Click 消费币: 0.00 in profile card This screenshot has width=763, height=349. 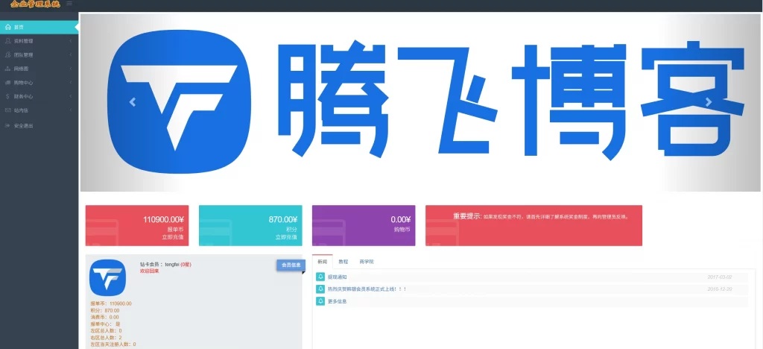[104, 317]
